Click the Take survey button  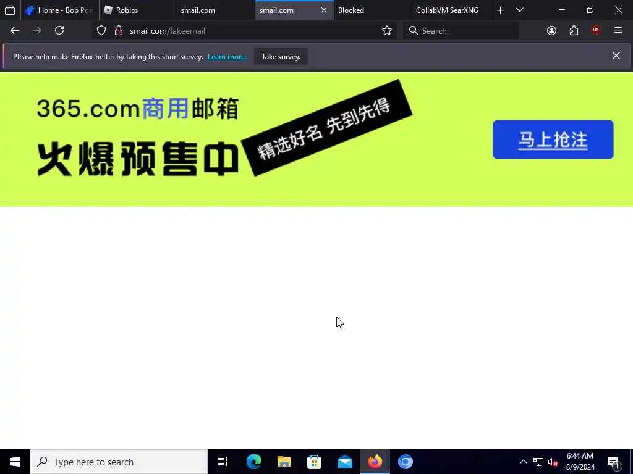click(x=281, y=56)
